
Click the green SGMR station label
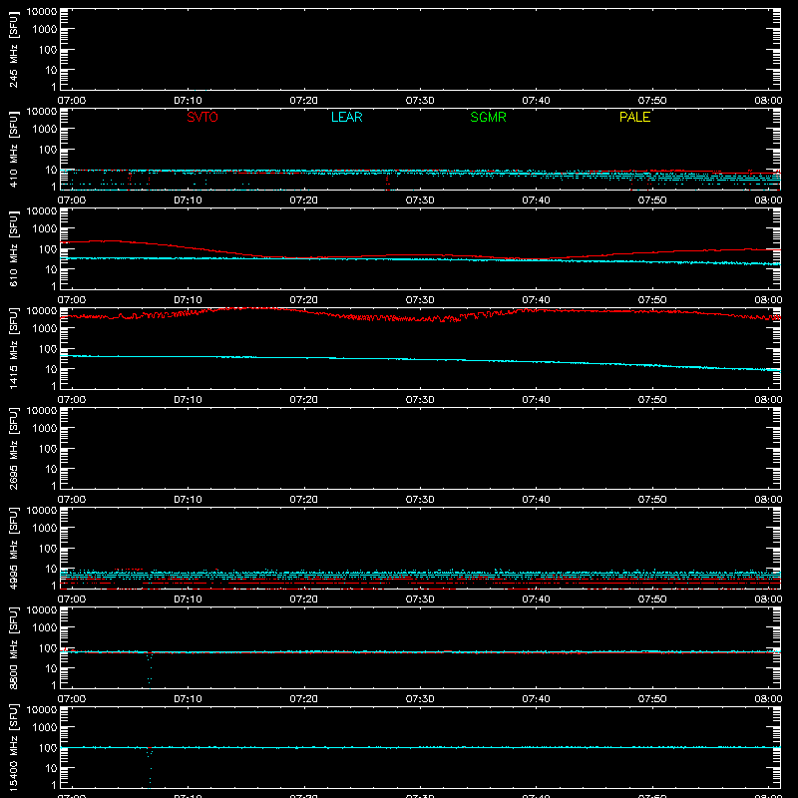coord(488,117)
